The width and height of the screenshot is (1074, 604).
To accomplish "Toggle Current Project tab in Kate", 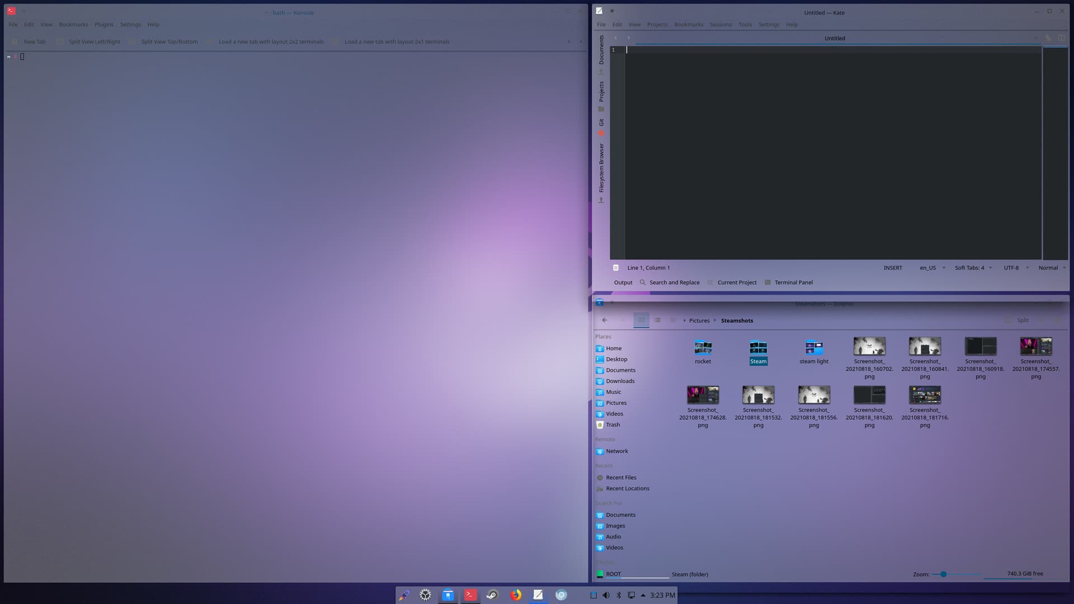I will (737, 282).
